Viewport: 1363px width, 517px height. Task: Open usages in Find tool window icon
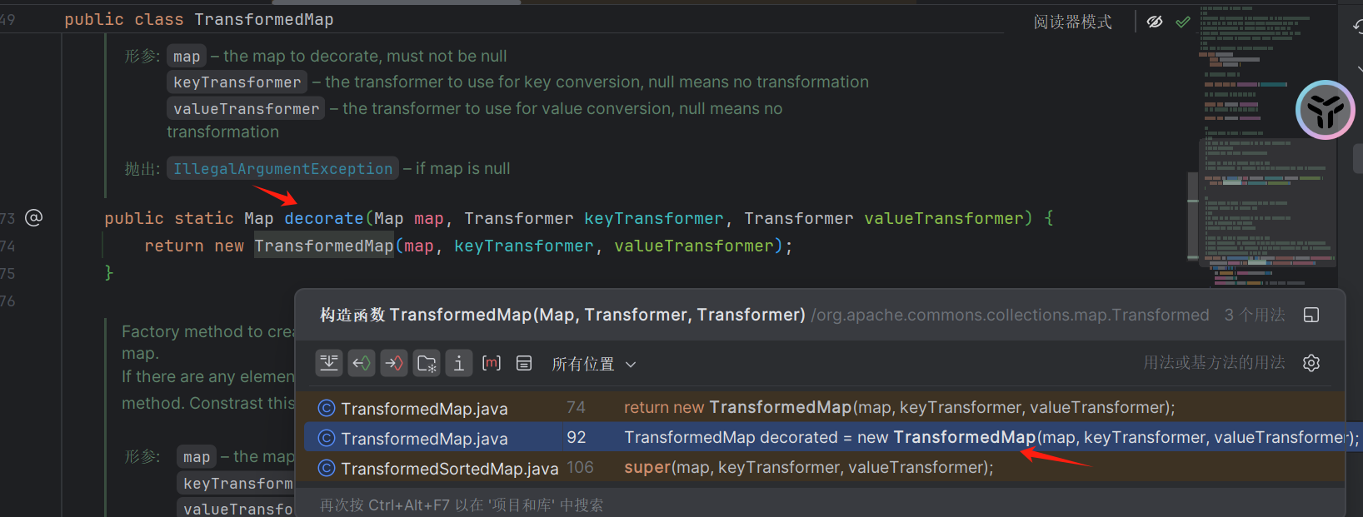click(1311, 315)
